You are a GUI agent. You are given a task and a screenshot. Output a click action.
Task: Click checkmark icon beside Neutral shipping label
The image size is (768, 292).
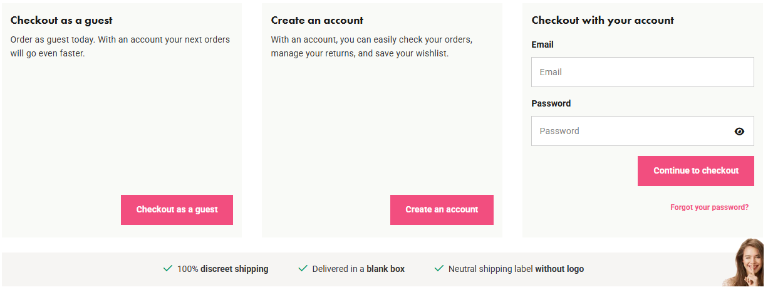click(x=438, y=268)
